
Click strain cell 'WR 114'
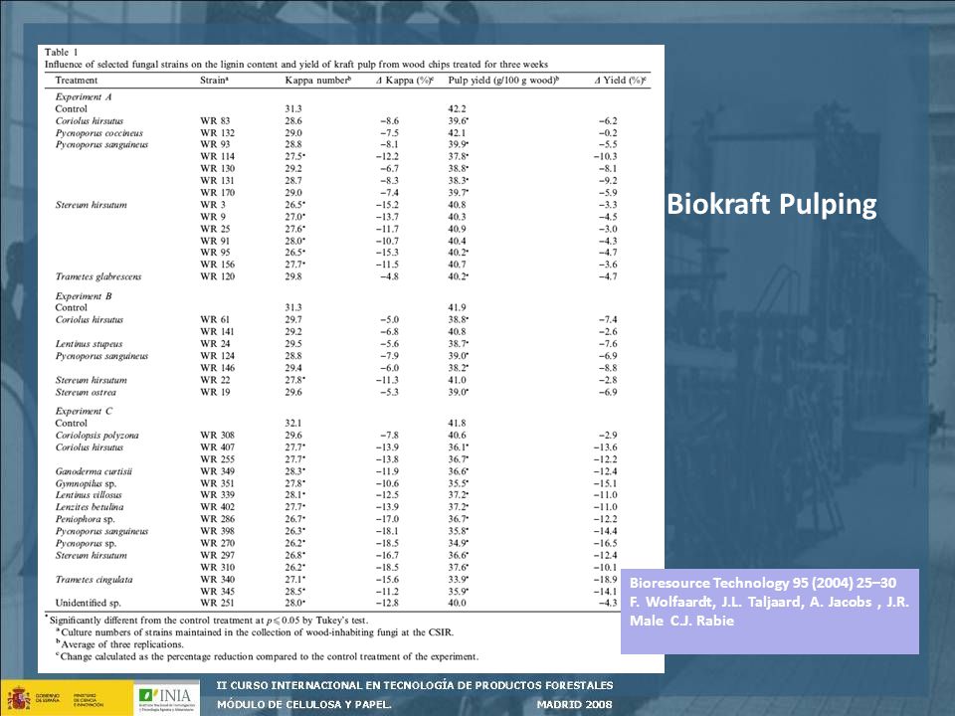(218, 156)
